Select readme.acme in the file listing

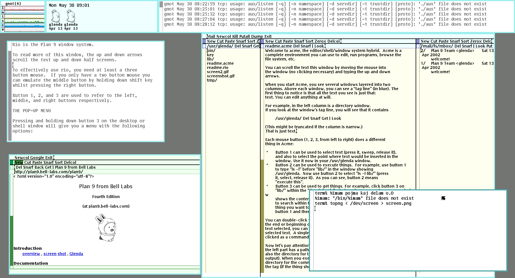(220, 63)
